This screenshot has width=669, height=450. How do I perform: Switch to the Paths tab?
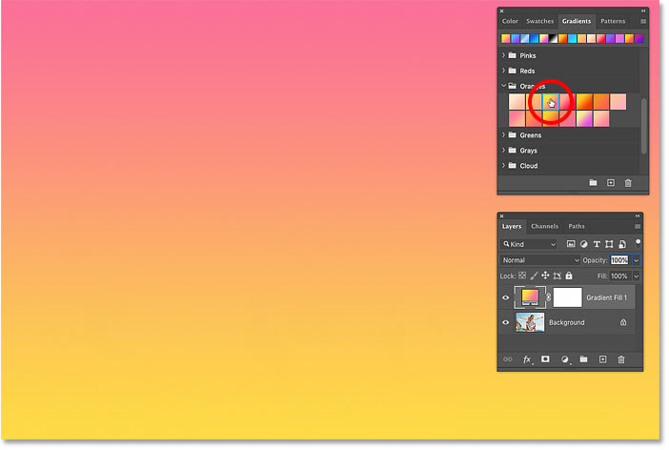577,226
